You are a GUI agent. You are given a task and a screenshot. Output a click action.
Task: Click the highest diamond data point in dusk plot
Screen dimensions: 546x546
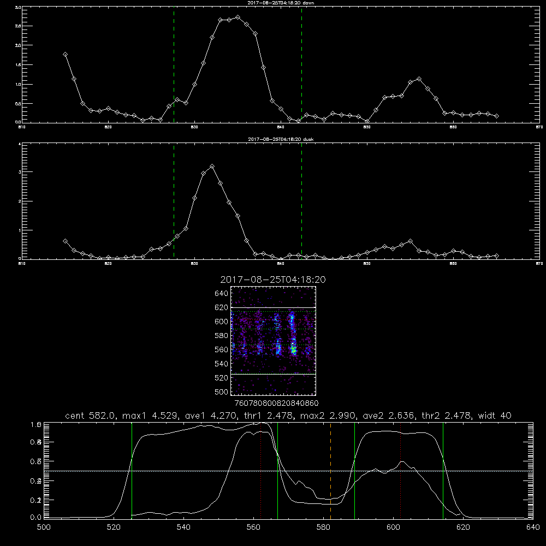pos(212,167)
